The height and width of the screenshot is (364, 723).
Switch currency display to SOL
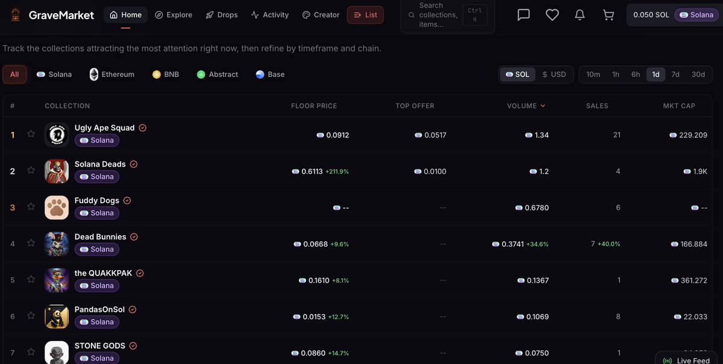tap(518, 75)
